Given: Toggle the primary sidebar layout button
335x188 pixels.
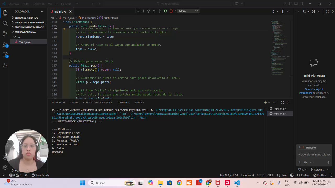Looking at the screenshot, I should [290, 4].
